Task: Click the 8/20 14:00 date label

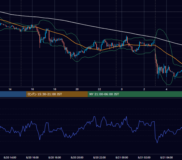Action: [x=10, y=157]
